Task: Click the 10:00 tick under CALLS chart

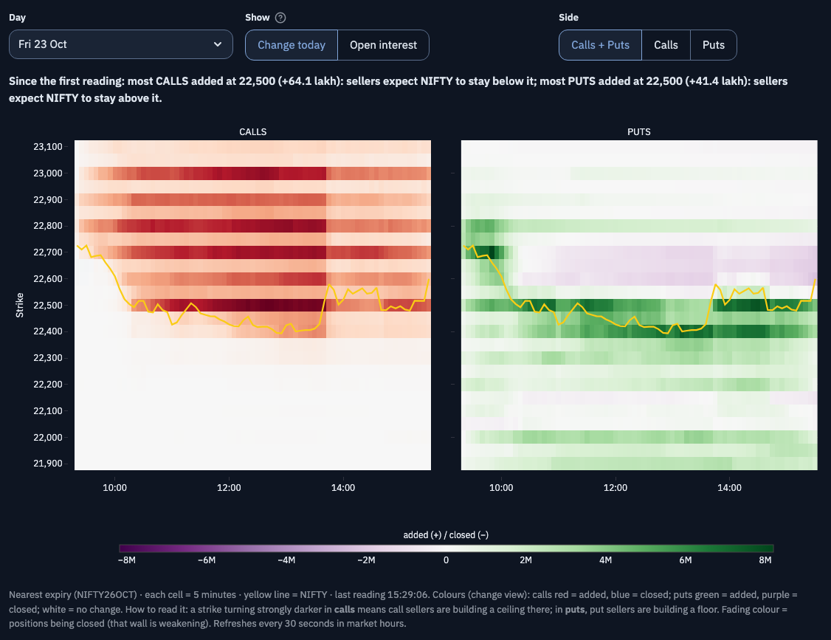Action: 114,487
